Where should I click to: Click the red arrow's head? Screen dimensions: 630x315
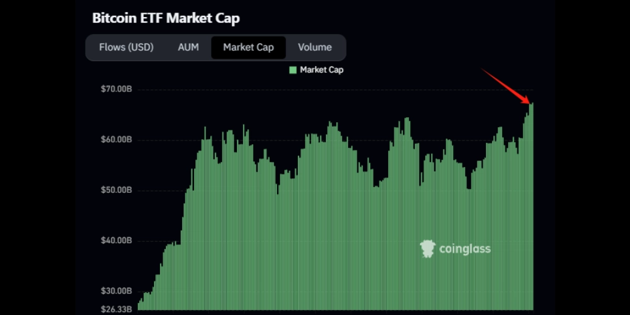point(528,101)
